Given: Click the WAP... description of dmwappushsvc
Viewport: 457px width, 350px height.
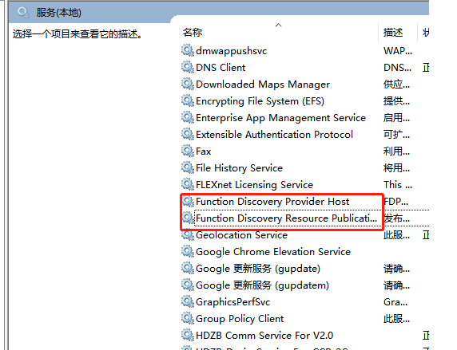Looking at the screenshot, I should pos(398,51).
